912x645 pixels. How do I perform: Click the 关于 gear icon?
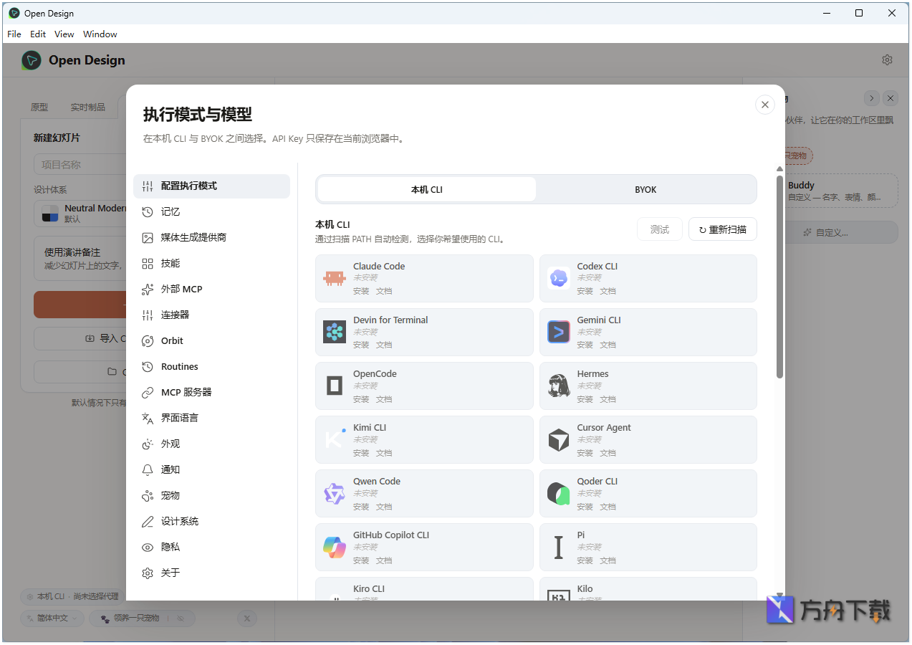tap(148, 573)
